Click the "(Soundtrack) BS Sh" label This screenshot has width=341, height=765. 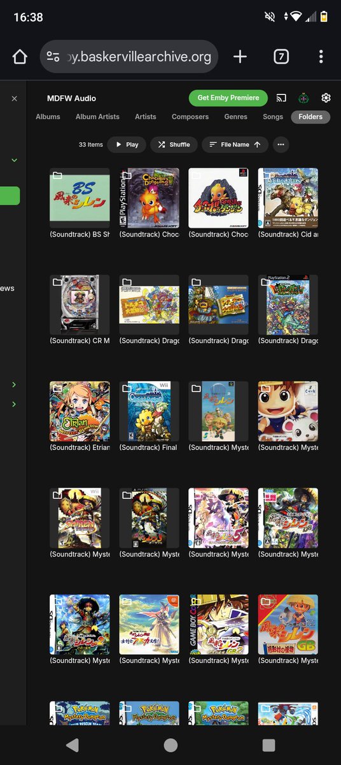tap(80, 235)
